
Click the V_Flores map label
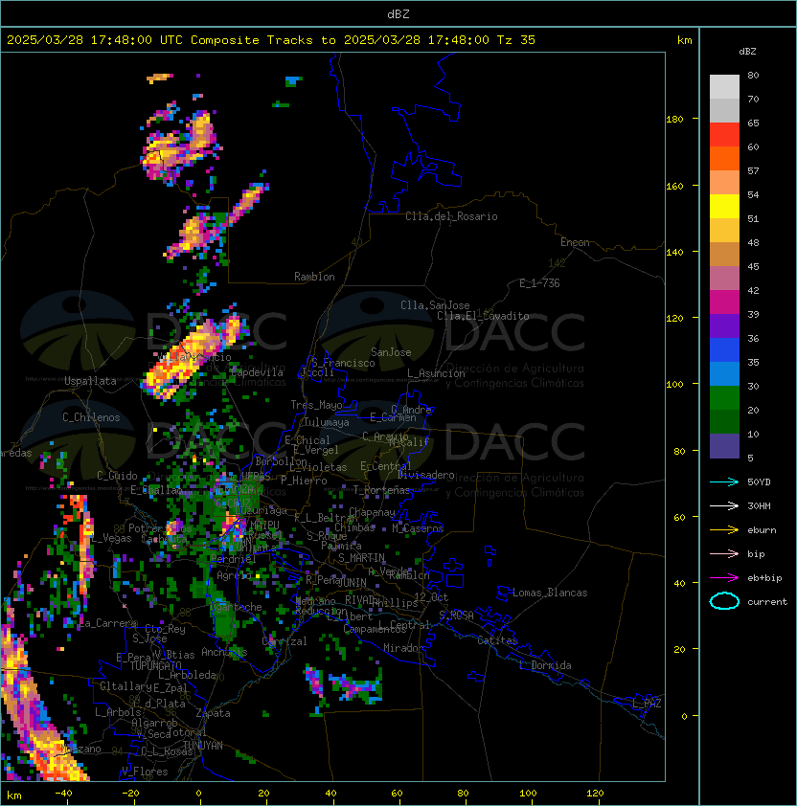(x=145, y=772)
